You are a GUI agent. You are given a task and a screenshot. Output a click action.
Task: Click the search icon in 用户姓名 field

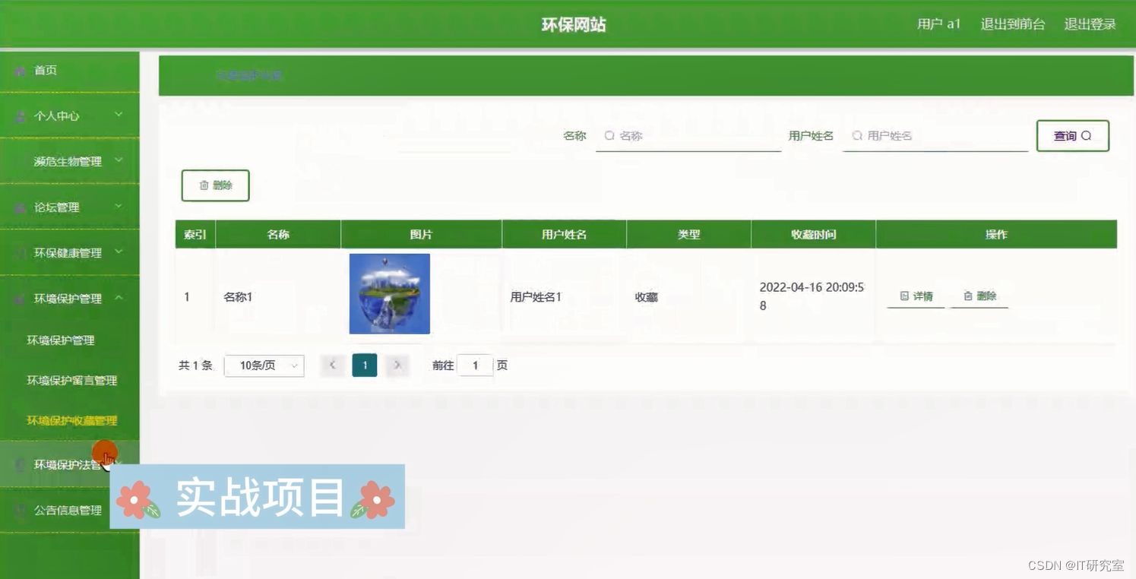point(857,136)
